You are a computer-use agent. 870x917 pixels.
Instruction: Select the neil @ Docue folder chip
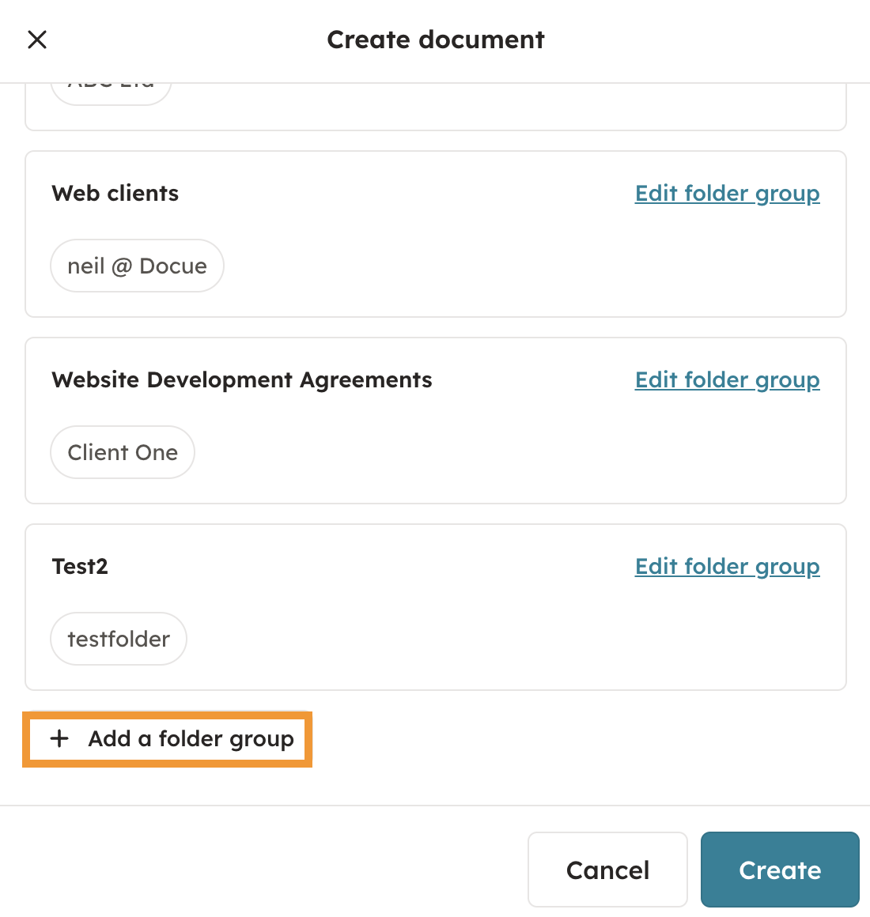(x=137, y=266)
